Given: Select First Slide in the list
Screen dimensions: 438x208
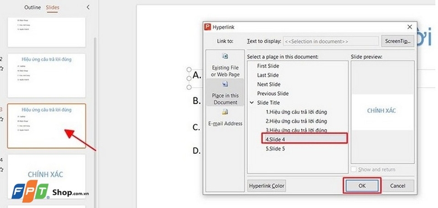Looking at the screenshot, I should point(268,66).
